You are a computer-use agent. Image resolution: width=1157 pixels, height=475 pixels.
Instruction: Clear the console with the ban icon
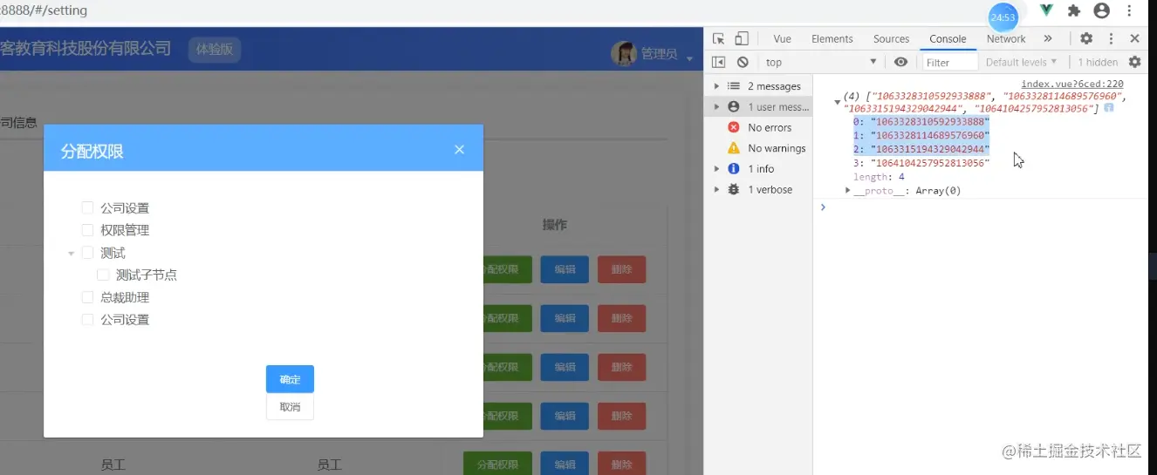tap(743, 62)
